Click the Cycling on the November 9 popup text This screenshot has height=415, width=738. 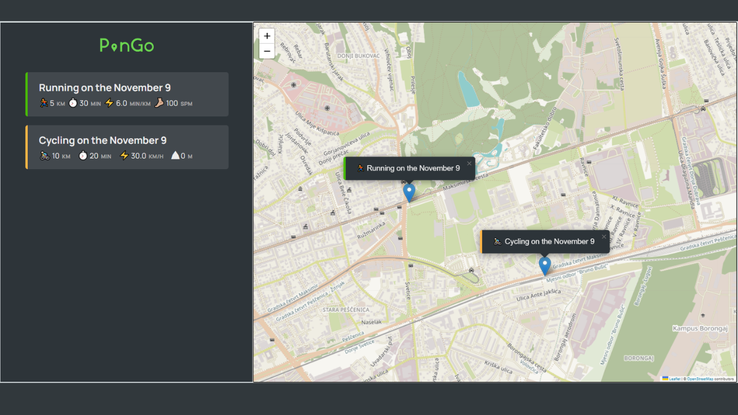pyautogui.click(x=549, y=242)
